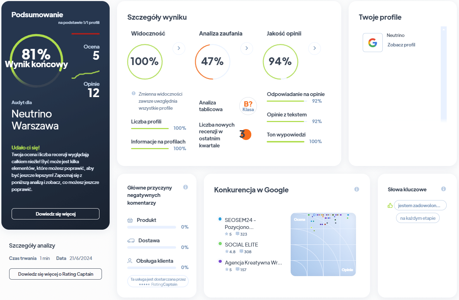Screen dimensions: 459x300
Task: Click the competition scatter chart
Action: click(323, 244)
